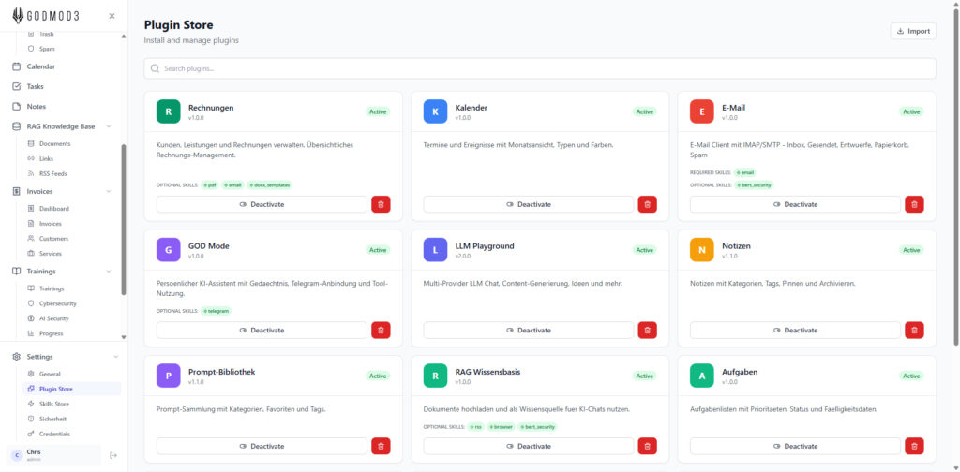Deactivate the Kalender plugin
This screenshot has width=960, height=472.
click(x=529, y=204)
